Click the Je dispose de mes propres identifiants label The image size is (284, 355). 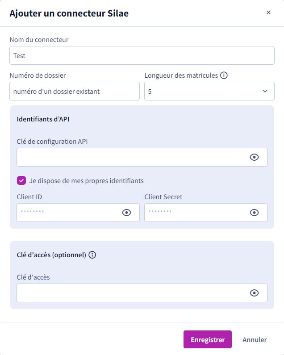[86, 181]
